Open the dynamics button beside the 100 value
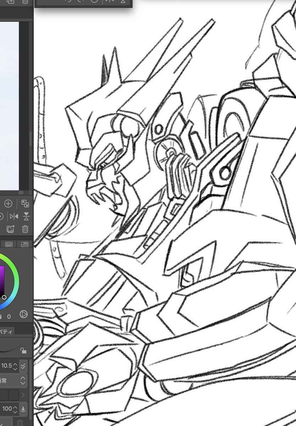 click(x=23, y=409)
